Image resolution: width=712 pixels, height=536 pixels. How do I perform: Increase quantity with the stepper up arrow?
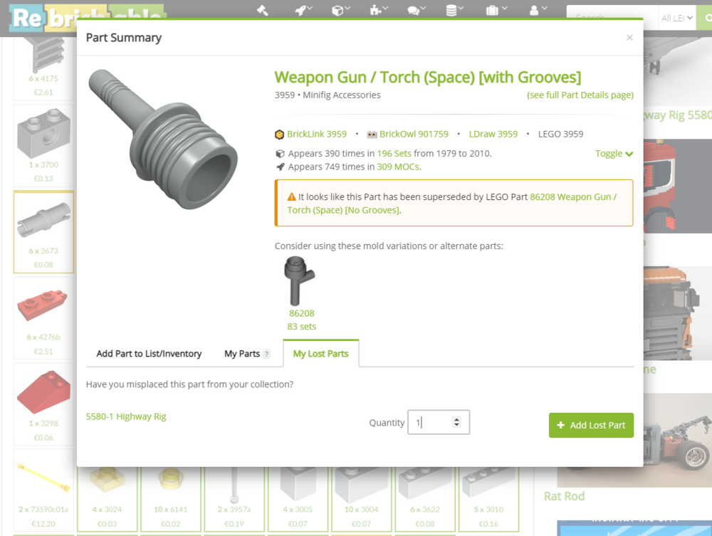pos(456,419)
